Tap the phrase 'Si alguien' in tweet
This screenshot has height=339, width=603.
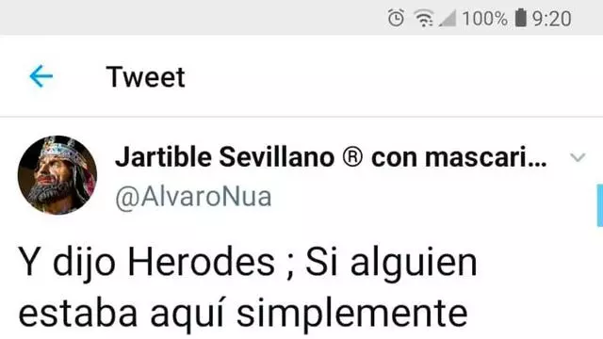click(391, 264)
